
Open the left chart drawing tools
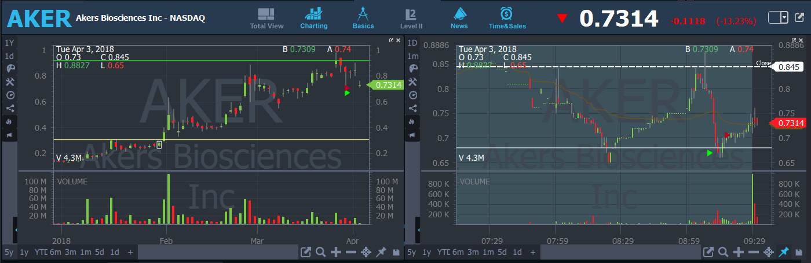click(x=9, y=82)
